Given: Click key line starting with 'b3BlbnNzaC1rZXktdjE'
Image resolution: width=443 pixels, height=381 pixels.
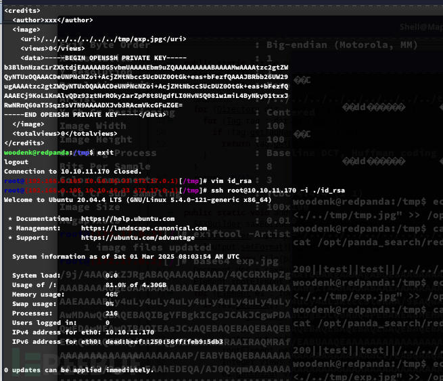Looking at the screenshot, I should pyautogui.click(x=146, y=68).
